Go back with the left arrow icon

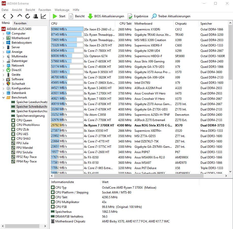4,16
